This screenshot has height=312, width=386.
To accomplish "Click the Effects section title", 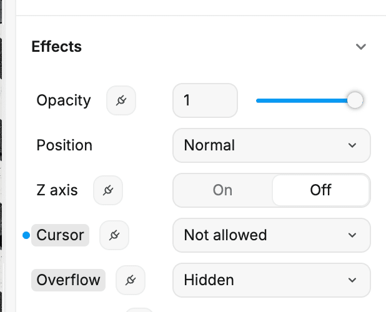I will click(x=56, y=46).
